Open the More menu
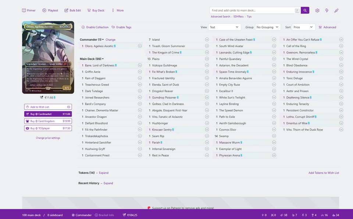 tap(118, 10)
